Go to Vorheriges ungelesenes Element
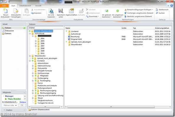 click(x=139, y=13)
